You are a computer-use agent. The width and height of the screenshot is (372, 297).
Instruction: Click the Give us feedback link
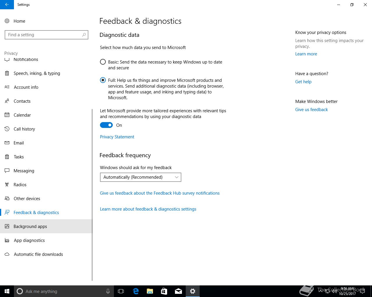tap(312, 110)
